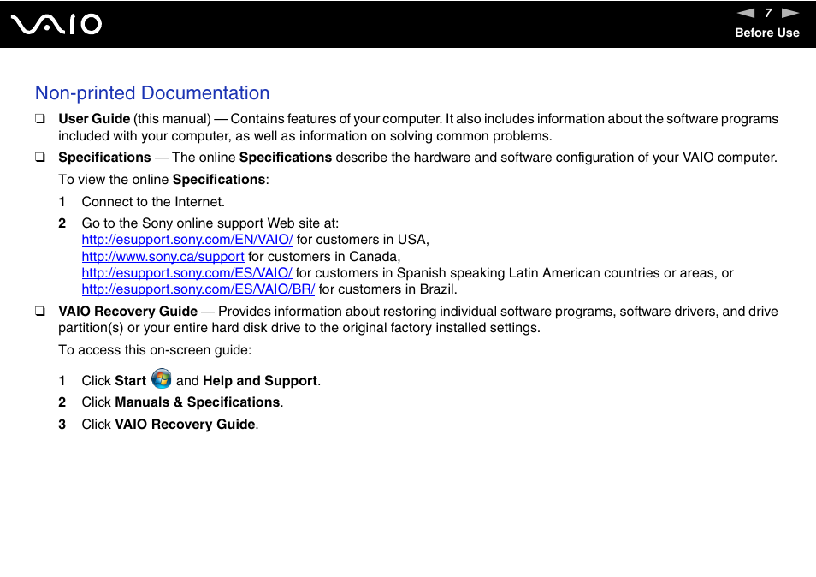
Task: Click the bold Specifications term at bullet start
Action: (x=104, y=158)
